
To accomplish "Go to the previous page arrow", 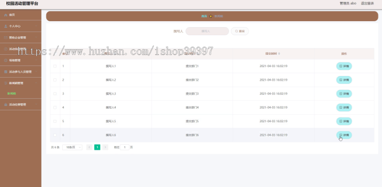I will click(x=90, y=147).
